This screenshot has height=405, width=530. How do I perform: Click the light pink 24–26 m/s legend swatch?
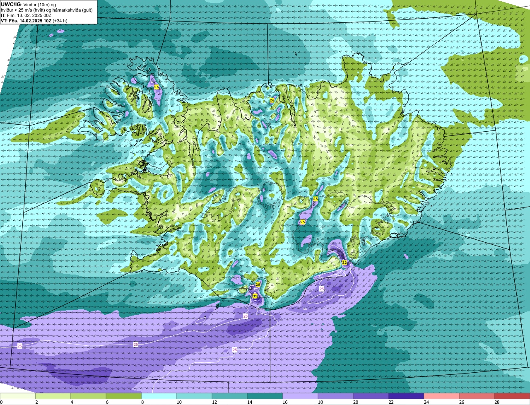tap(441, 396)
